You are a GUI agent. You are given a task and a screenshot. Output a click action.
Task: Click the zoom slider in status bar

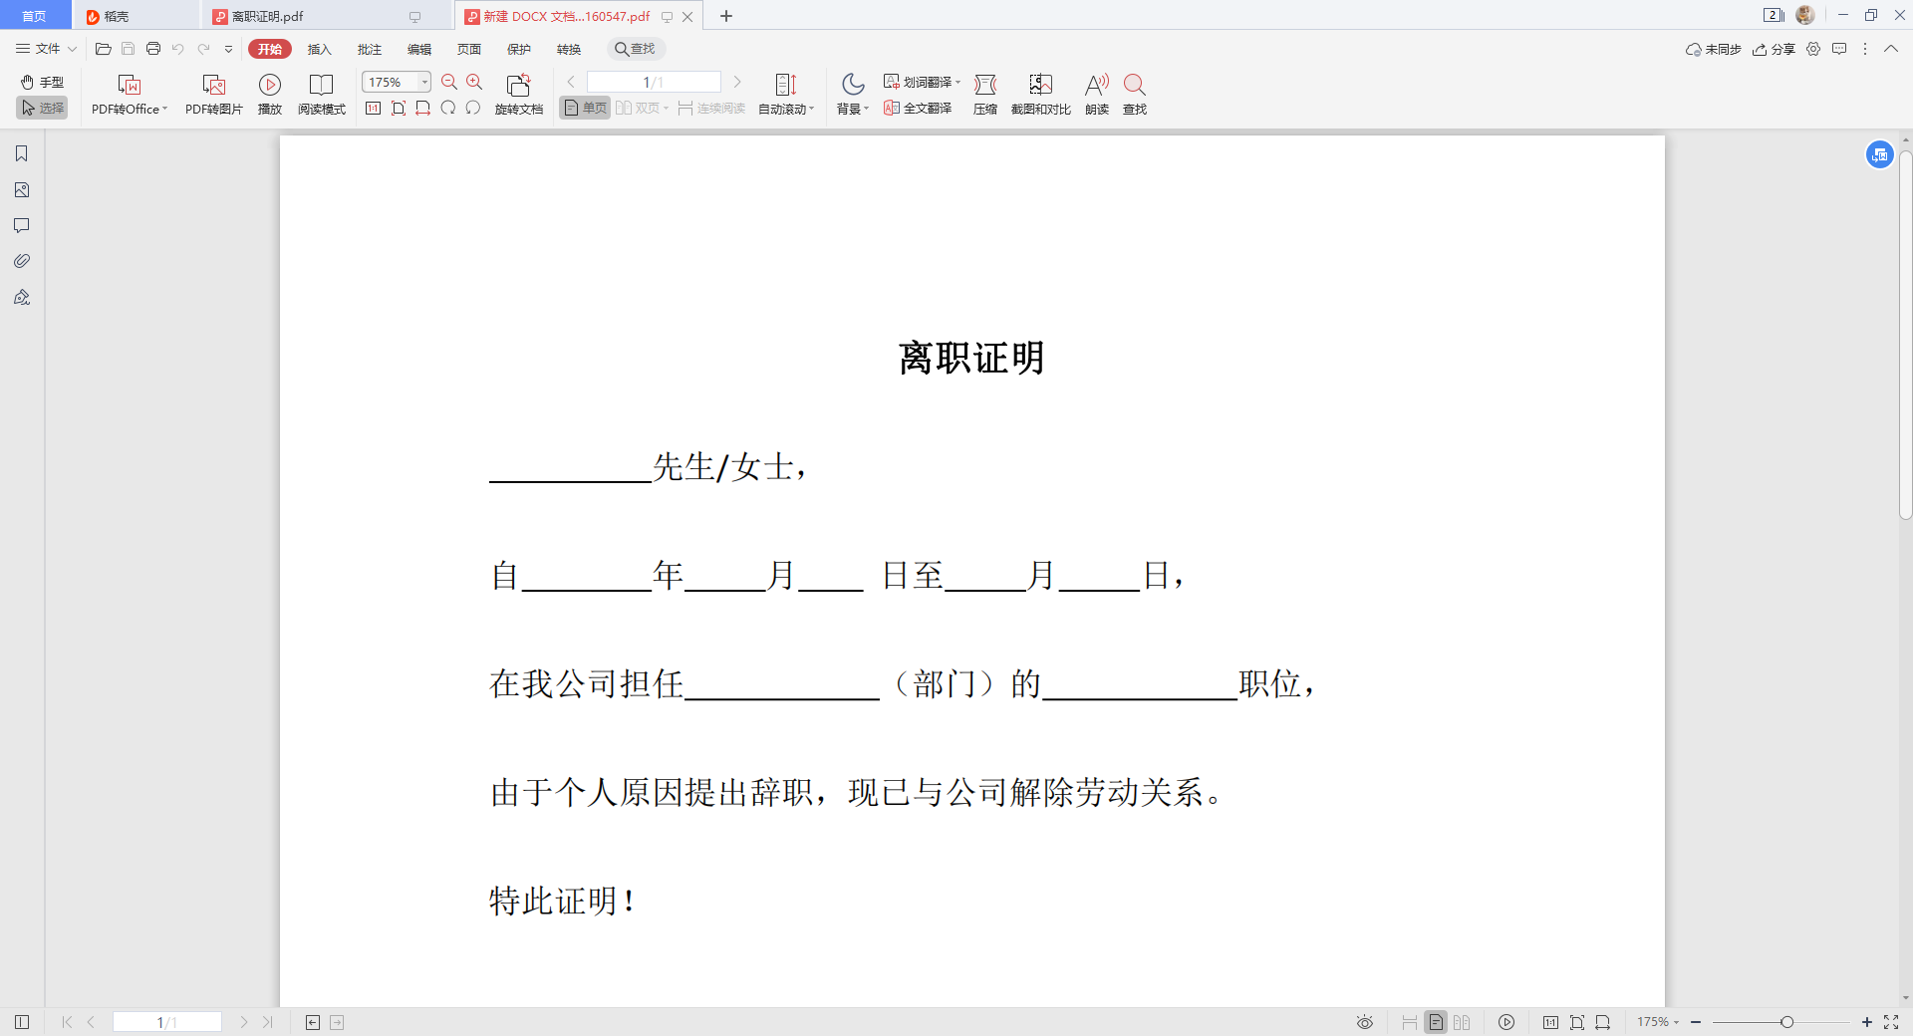point(1786,1022)
